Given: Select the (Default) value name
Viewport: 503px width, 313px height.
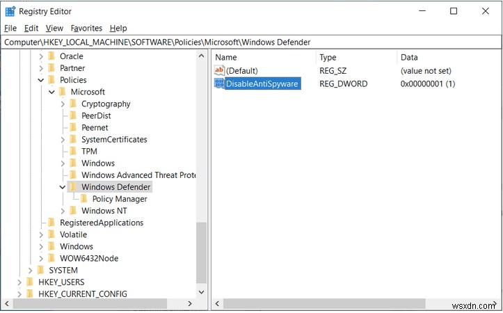Looking at the screenshot, I should click(x=242, y=70).
